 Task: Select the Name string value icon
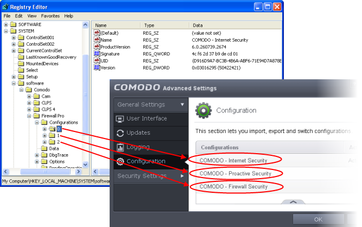[x=97, y=40]
